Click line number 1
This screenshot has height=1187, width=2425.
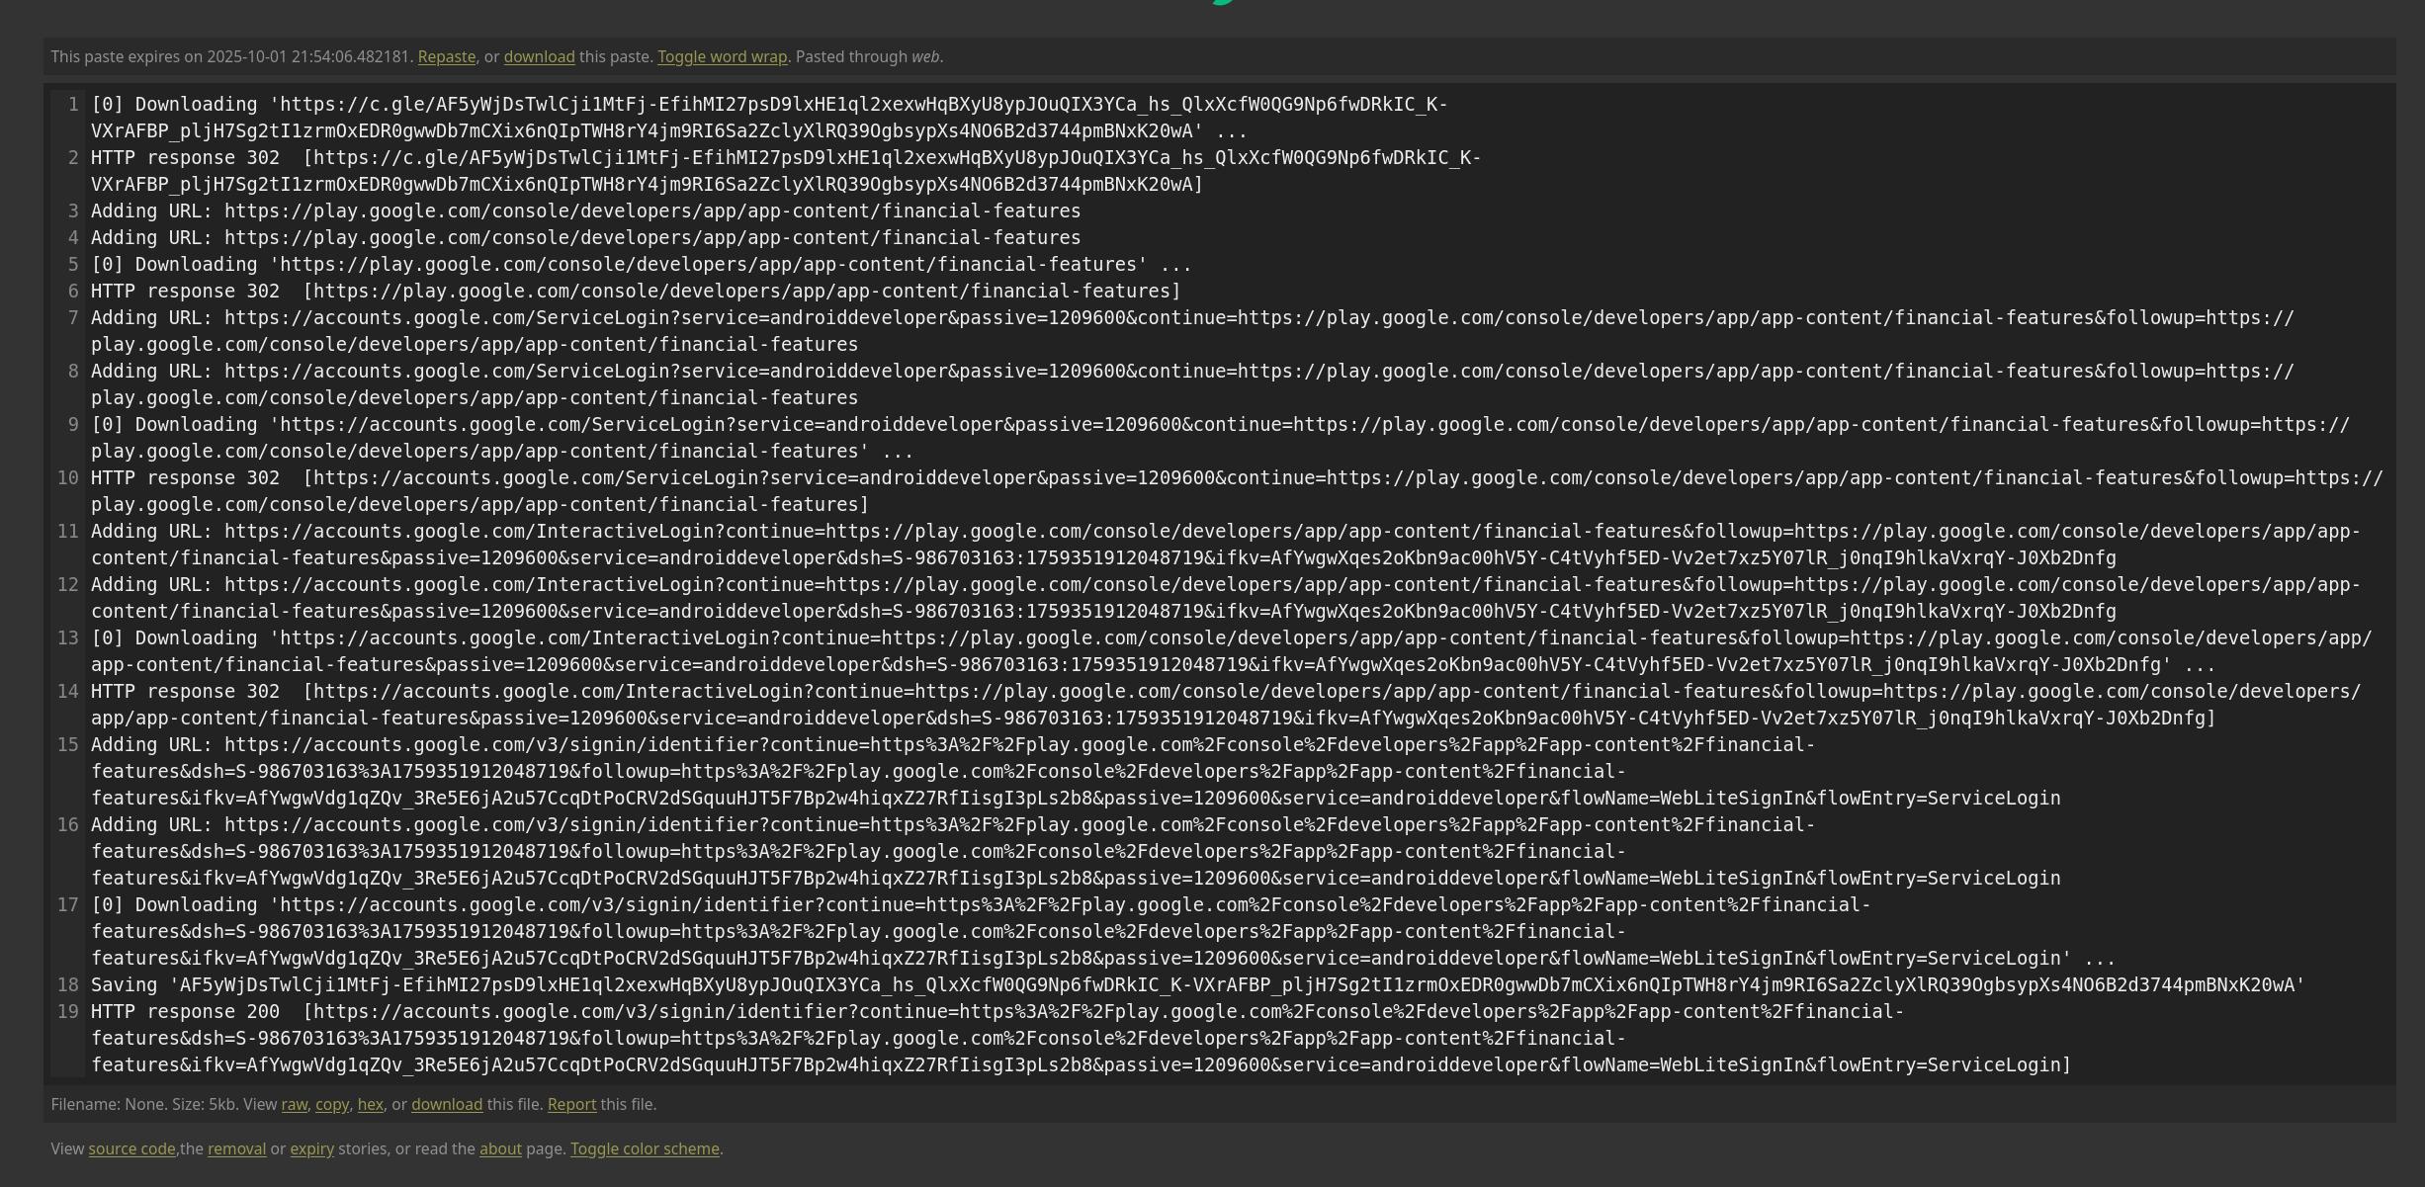pos(72,105)
